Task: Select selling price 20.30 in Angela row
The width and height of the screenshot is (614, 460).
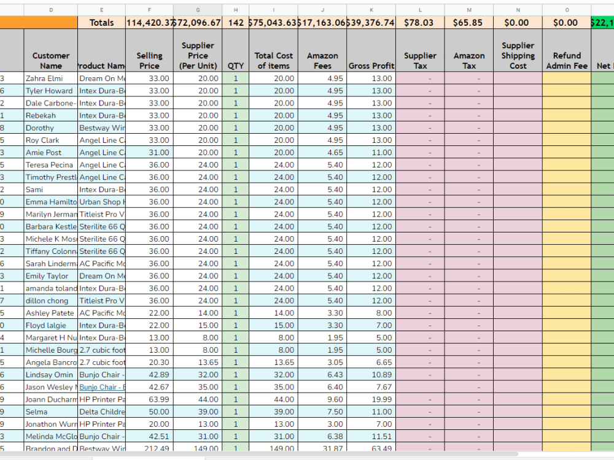Action: pos(149,362)
